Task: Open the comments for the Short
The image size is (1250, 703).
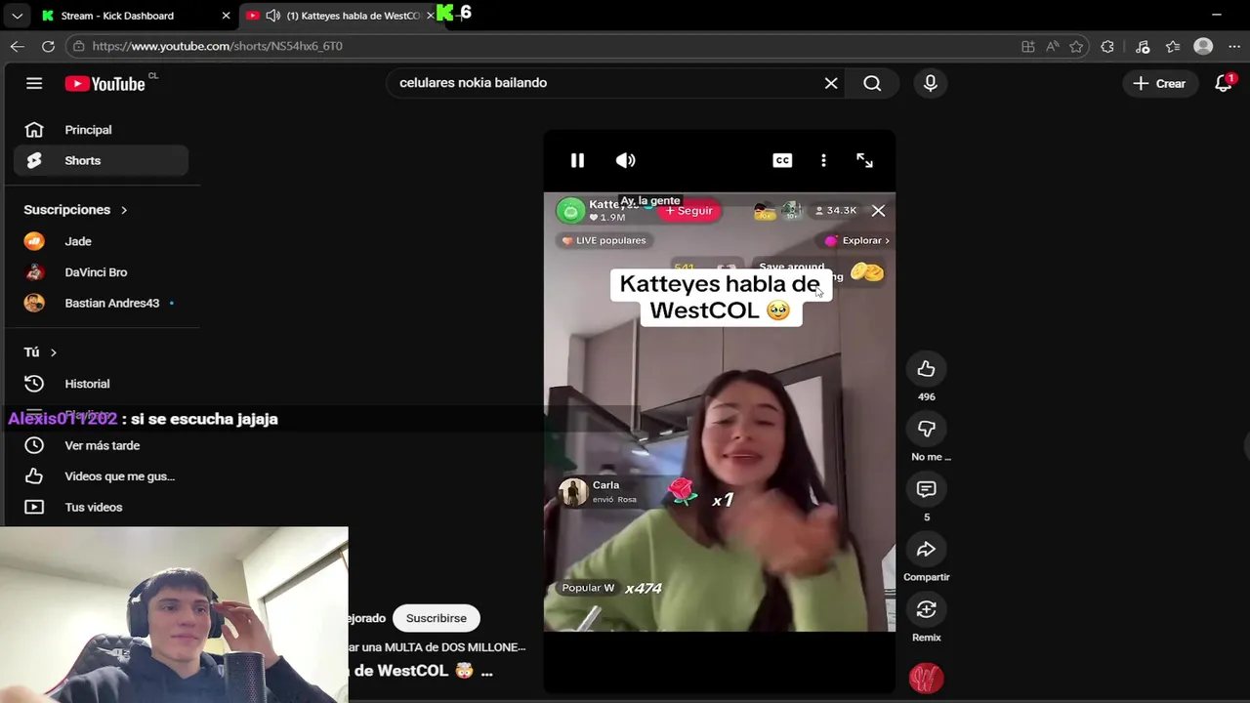Action: (926, 489)
